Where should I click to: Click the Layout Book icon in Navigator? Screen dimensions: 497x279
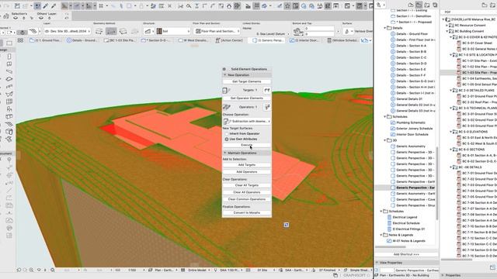pyautogui.click(x=427, y=5)
